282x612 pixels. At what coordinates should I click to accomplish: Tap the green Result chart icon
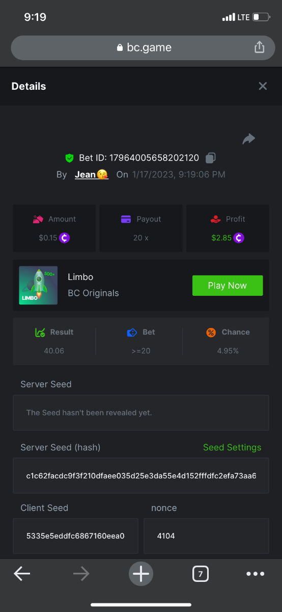[x=40, y=333]
